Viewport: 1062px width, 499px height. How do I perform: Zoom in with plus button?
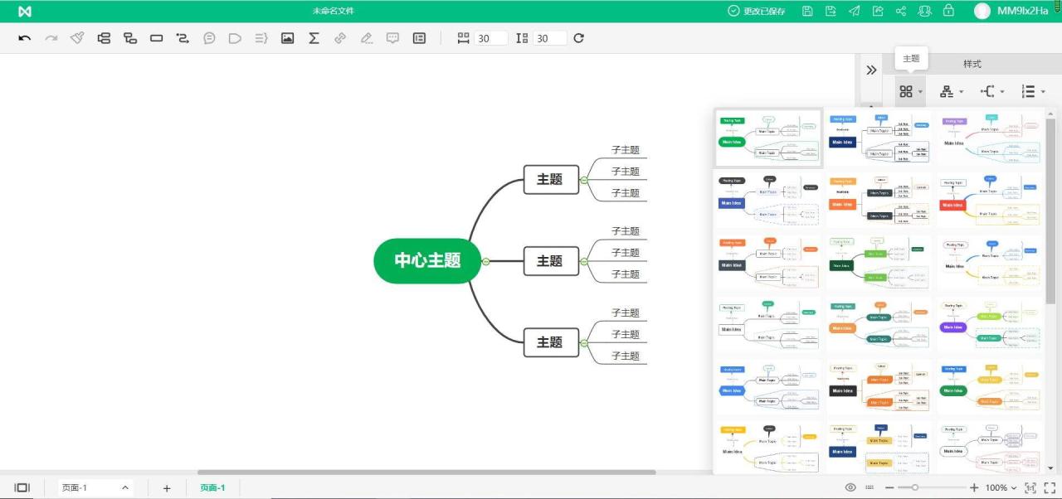[974, 488]
